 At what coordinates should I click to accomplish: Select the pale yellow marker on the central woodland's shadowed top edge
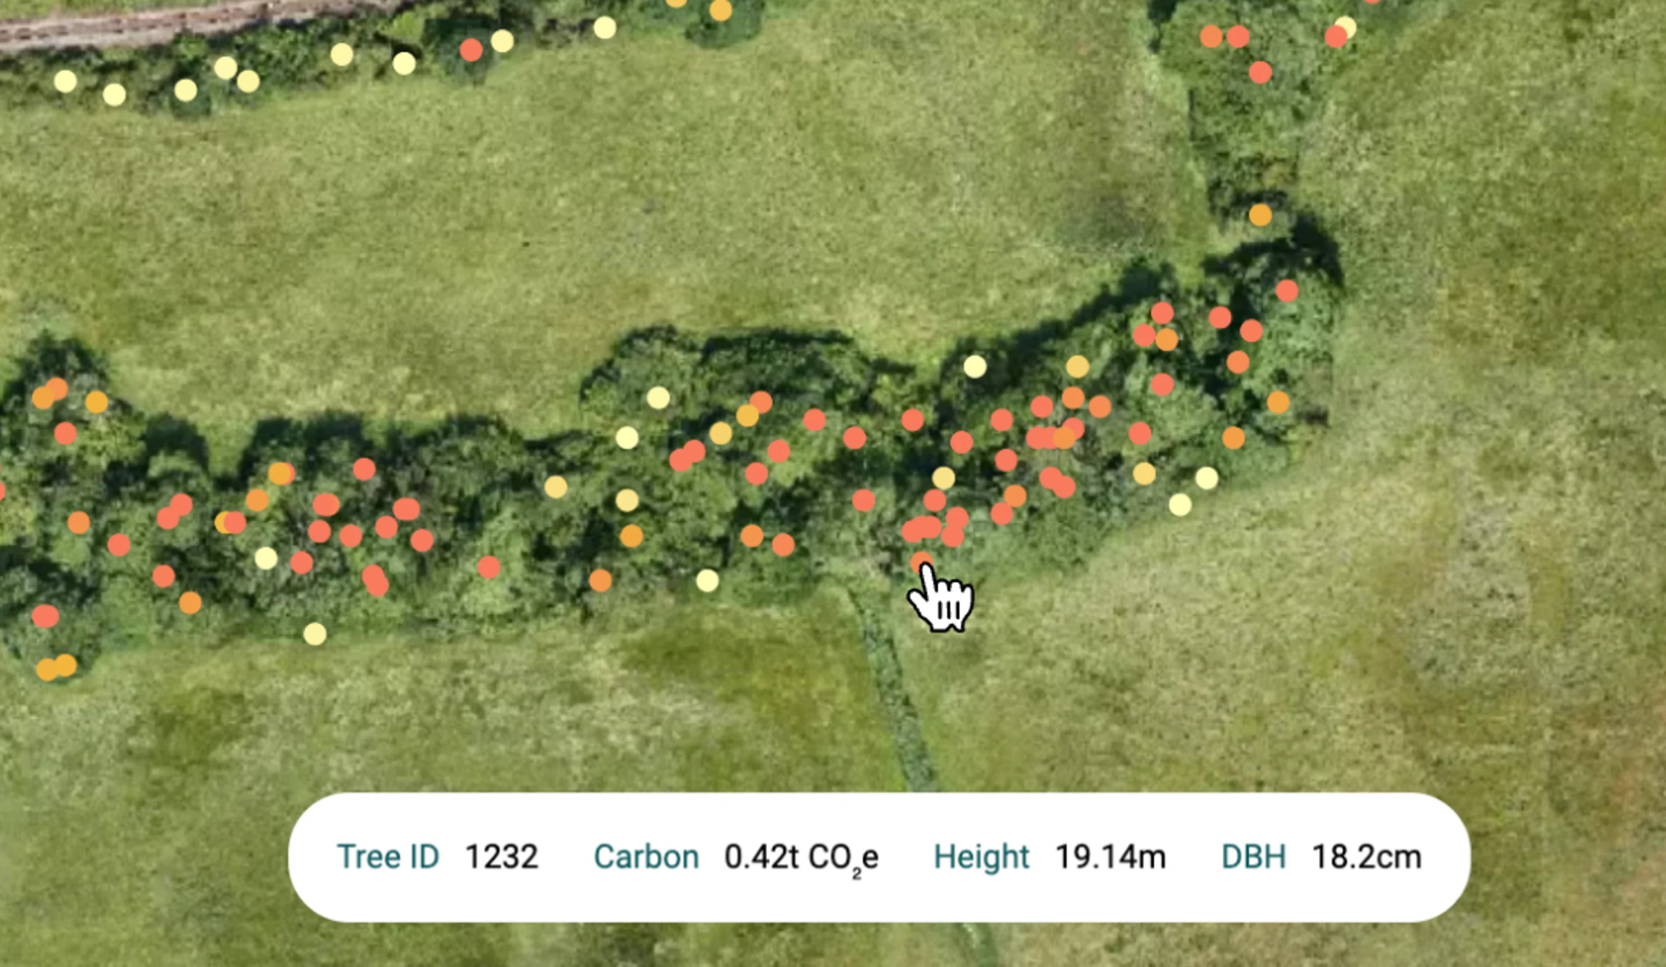(x=975, y=366)
